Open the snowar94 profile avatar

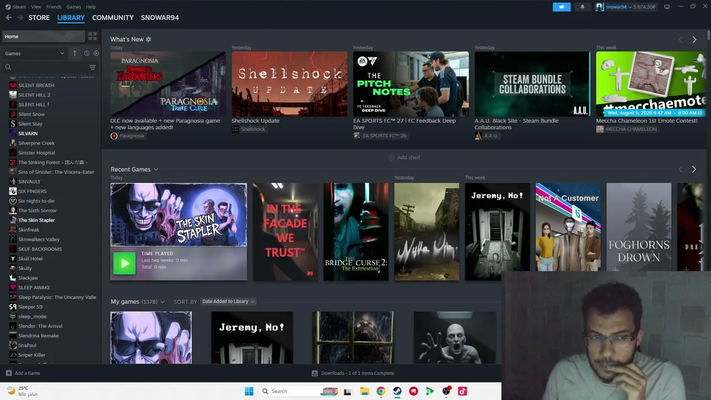(x=599, y=7)
